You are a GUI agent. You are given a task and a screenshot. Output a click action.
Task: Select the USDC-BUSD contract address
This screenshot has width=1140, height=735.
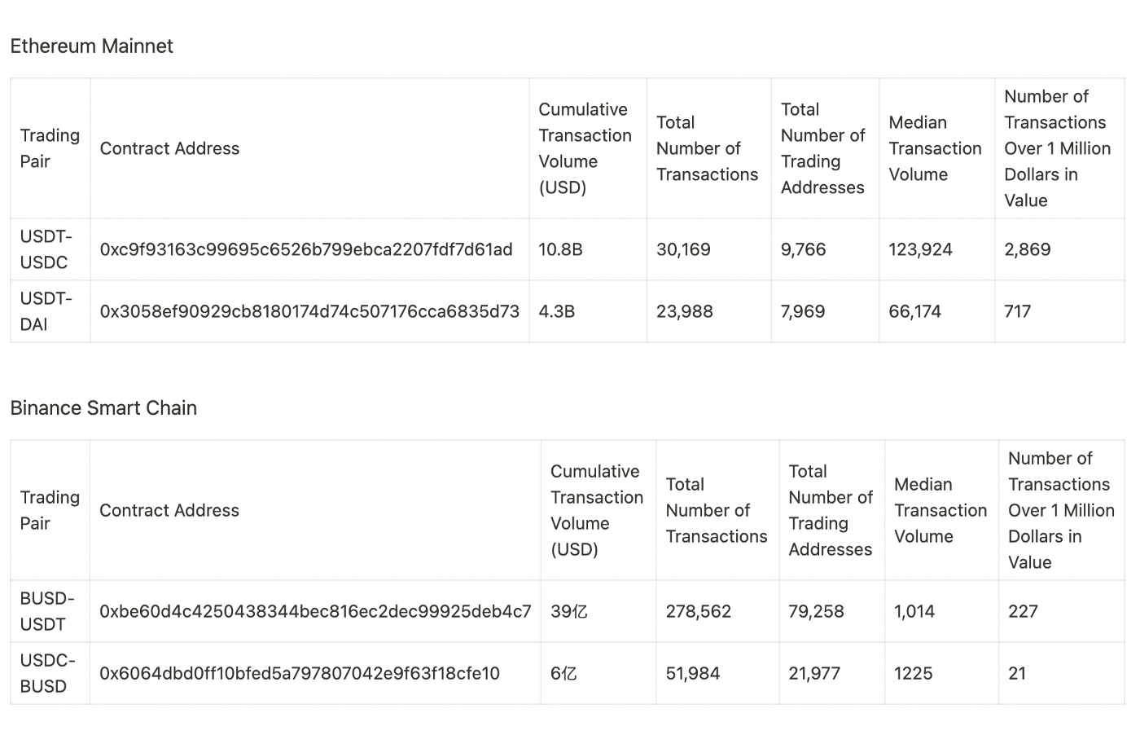tap(299, 673)
